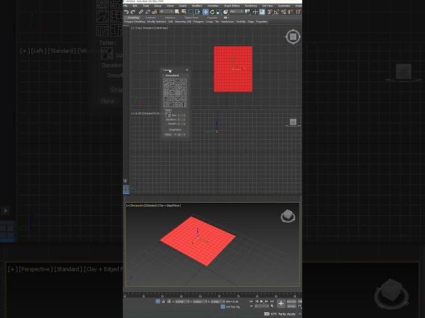Expand the Properties ribbon panel
This screenshot has width=425, height=318.
point(262,22)
